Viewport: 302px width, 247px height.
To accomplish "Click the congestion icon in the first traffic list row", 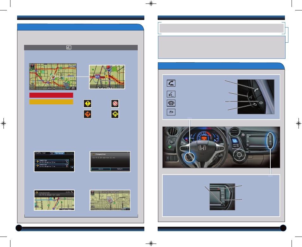I will pyautogui.click(x=38, y=161).
